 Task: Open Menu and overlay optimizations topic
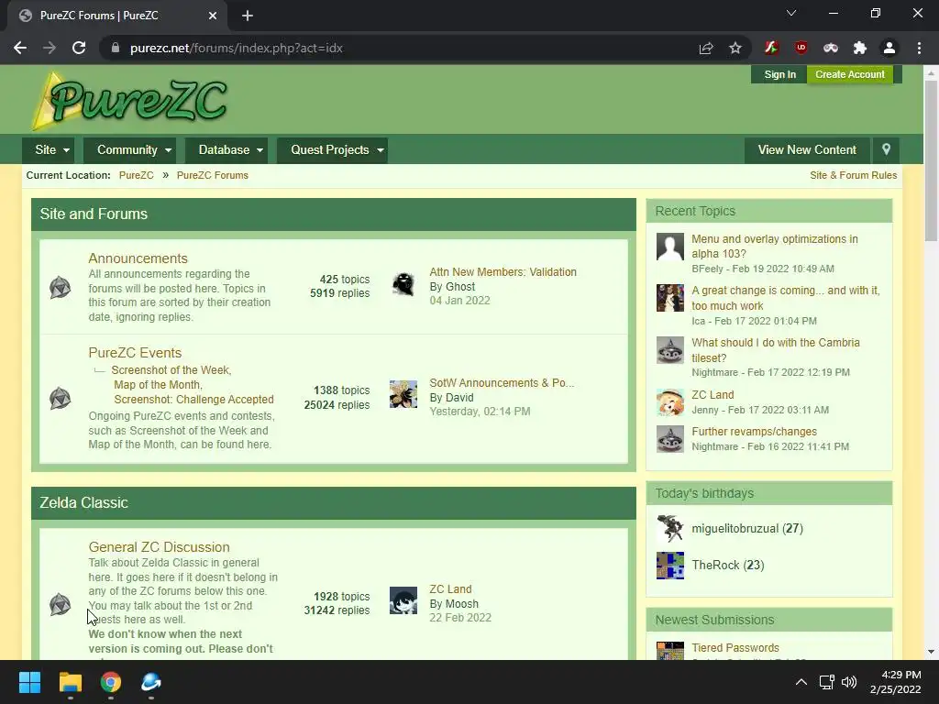click(x=774, y=246)
